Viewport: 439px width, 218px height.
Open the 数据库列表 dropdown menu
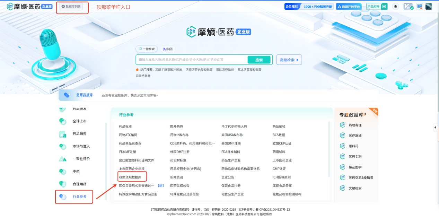click(71, 7)
